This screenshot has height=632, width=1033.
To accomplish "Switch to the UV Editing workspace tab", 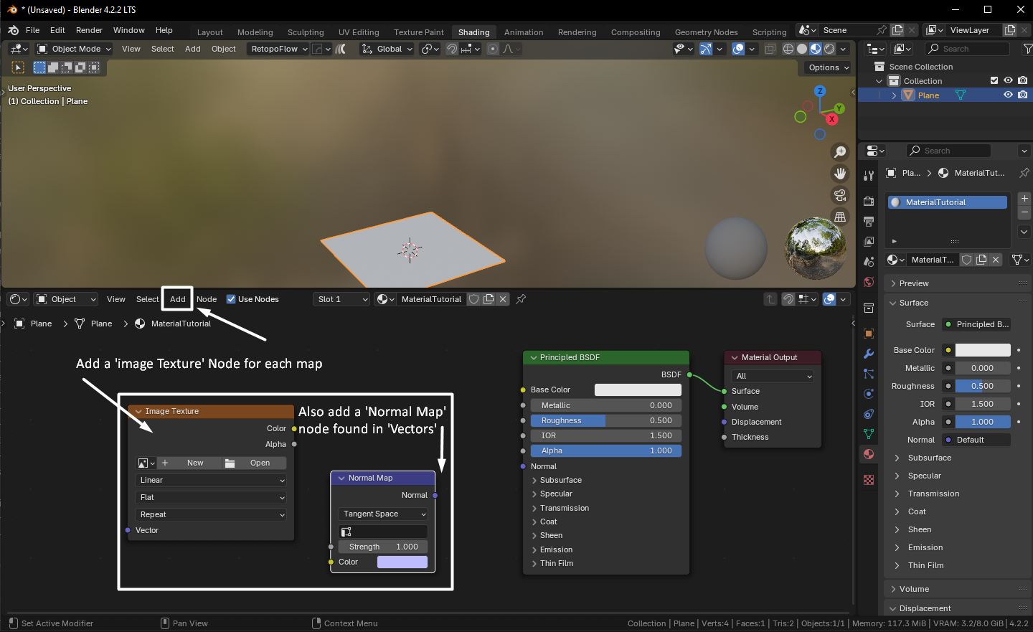I will click(x=359, y=32).
